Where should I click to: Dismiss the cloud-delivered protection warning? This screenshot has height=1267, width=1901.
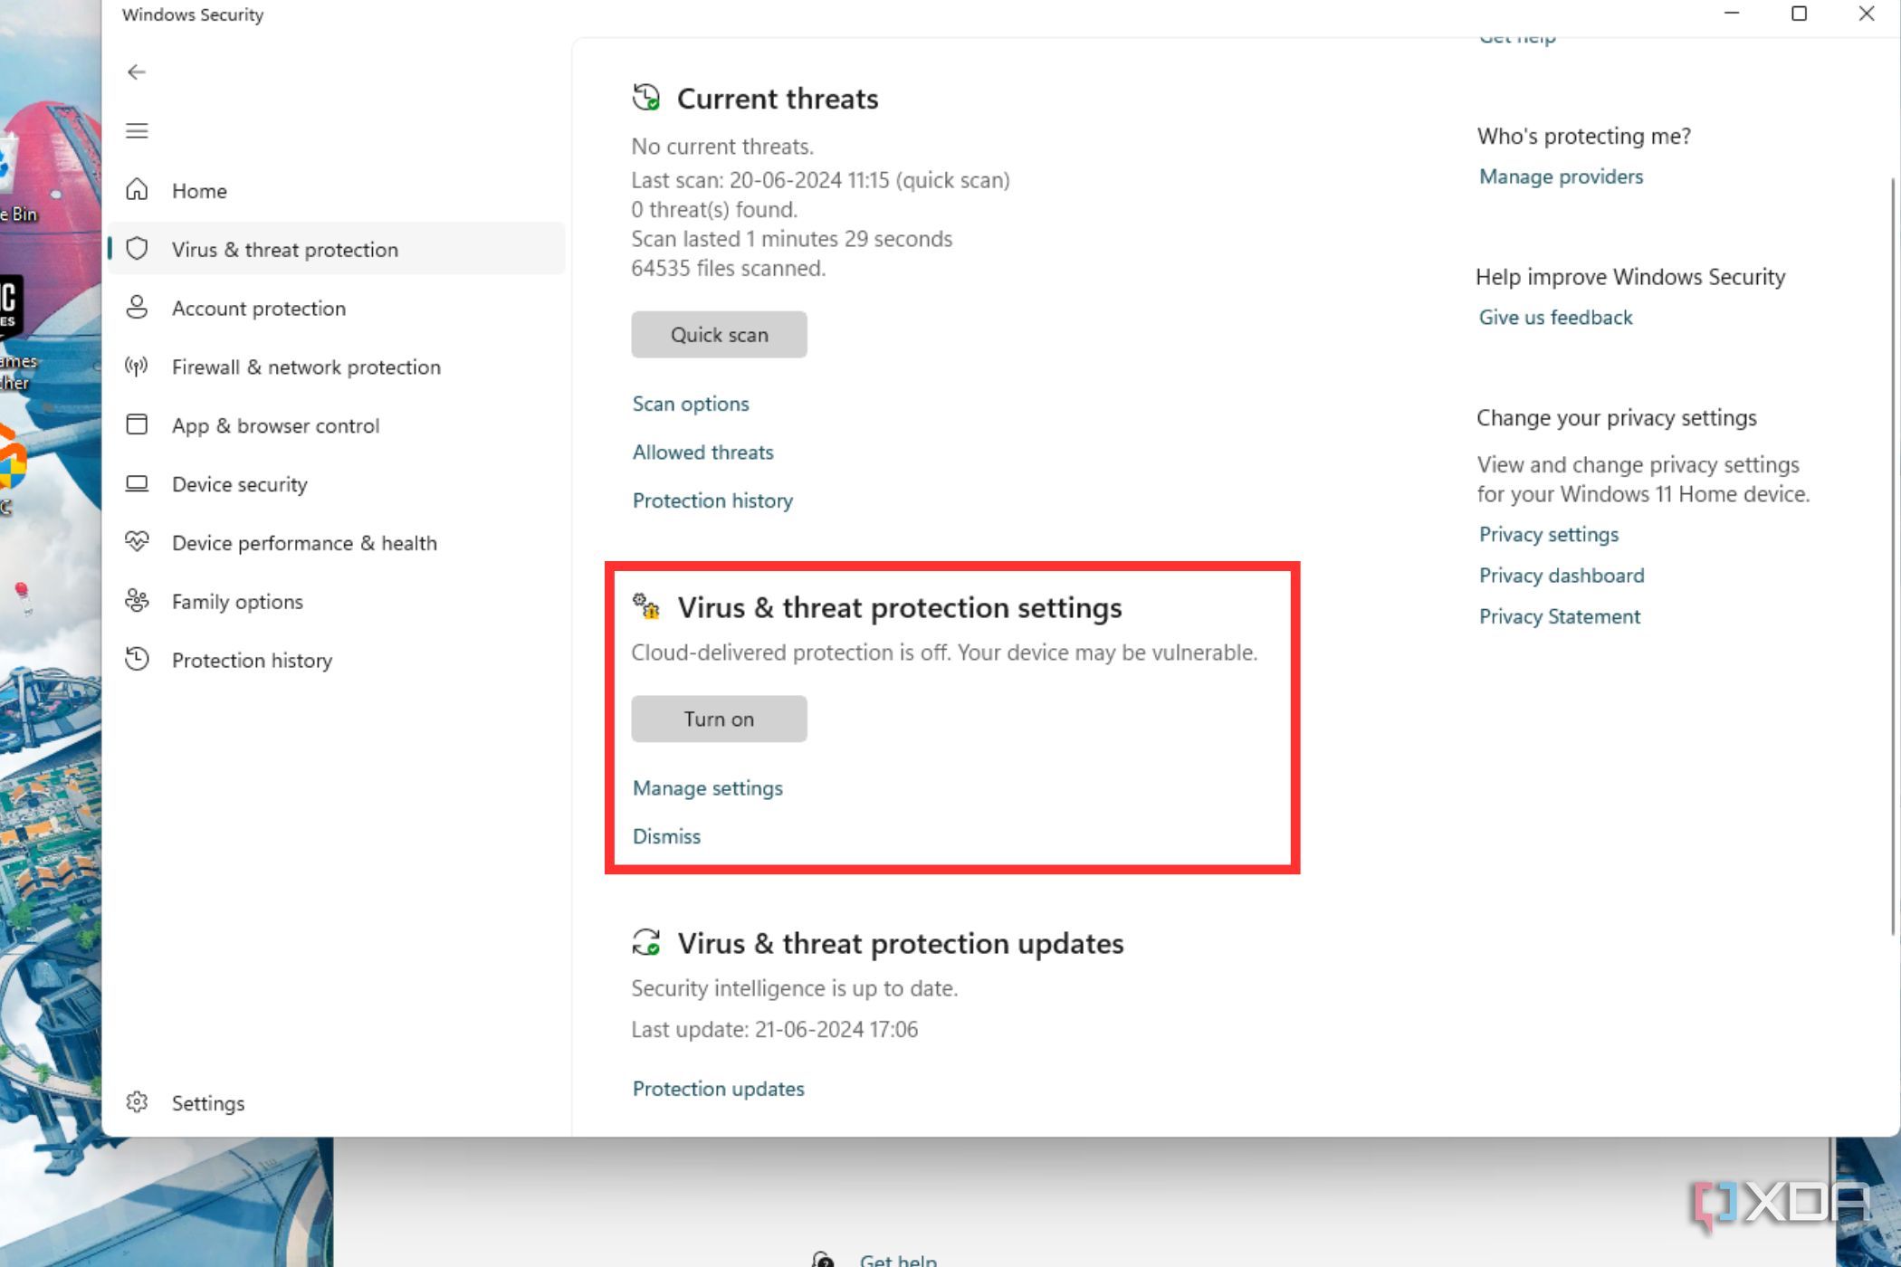[666, 835]
